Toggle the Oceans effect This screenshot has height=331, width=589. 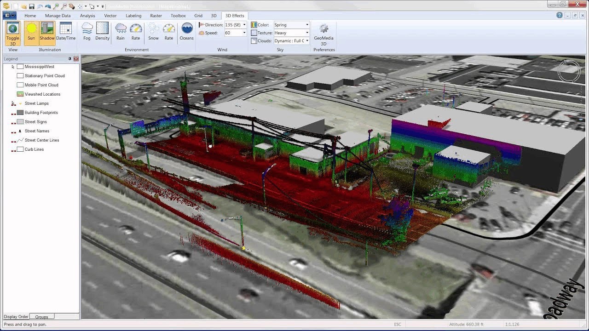(x=186, y=32)
